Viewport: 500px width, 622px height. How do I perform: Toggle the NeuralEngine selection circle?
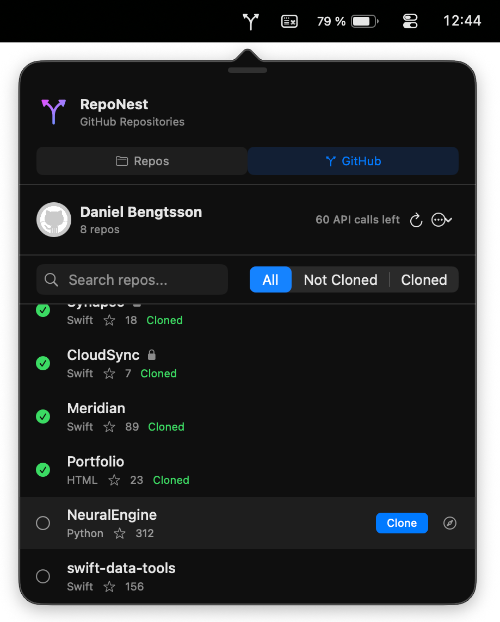(43, 523)
